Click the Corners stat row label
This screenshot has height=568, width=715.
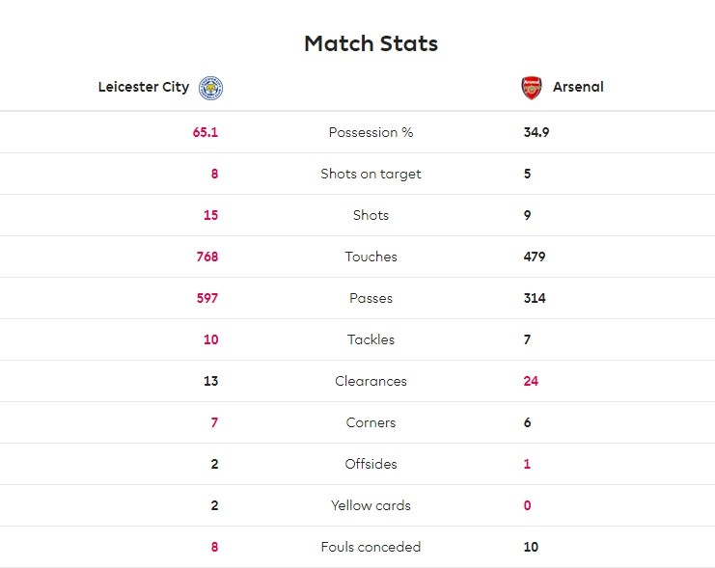pos(371,422)
